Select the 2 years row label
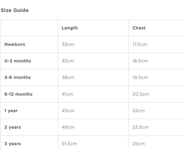This screenshot has width=184, height=150. point(13,127)
